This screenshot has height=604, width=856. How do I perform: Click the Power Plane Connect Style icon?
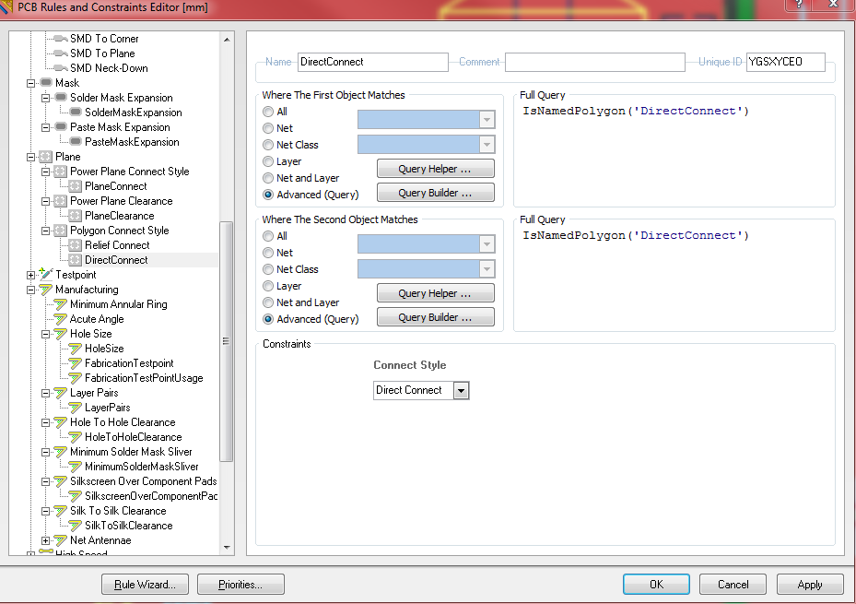click(x=61, y=172)
